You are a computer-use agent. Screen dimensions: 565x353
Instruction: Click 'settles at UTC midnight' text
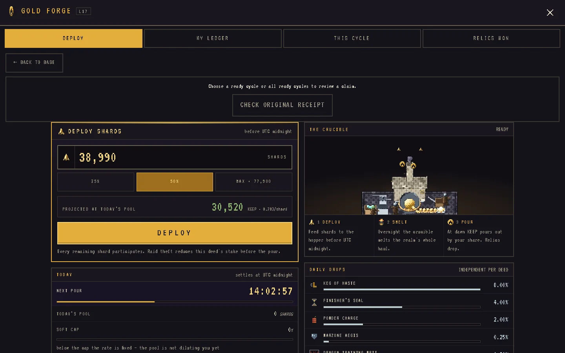[x=264, y=275]
